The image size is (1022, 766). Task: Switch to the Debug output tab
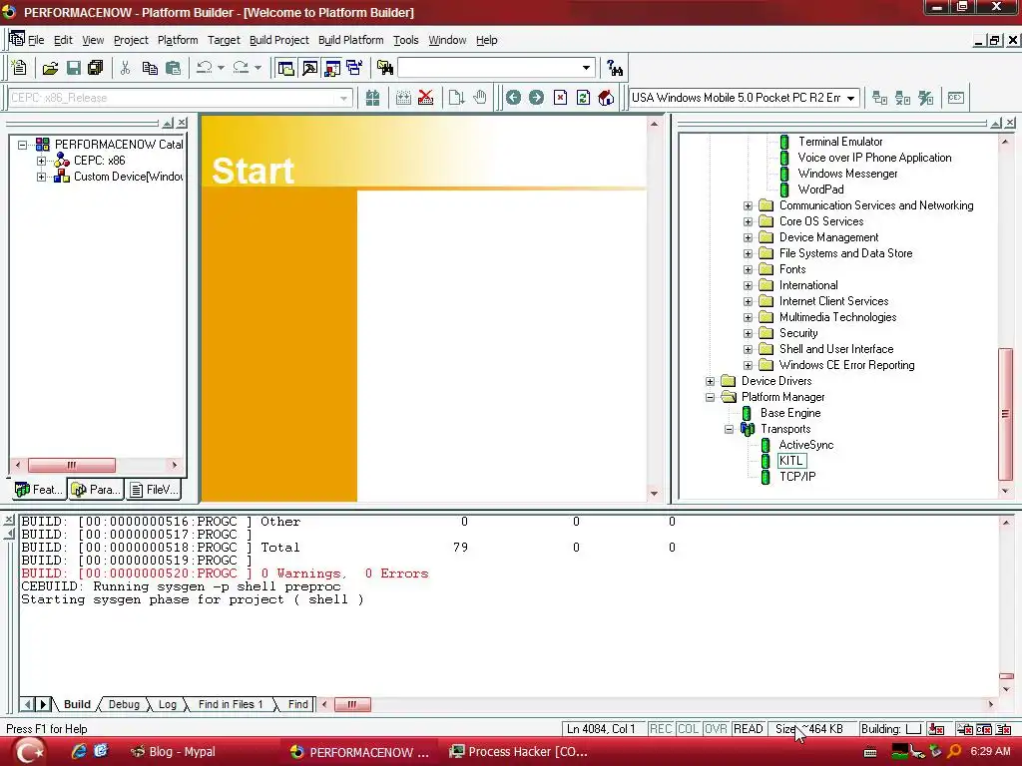[124, 704]
